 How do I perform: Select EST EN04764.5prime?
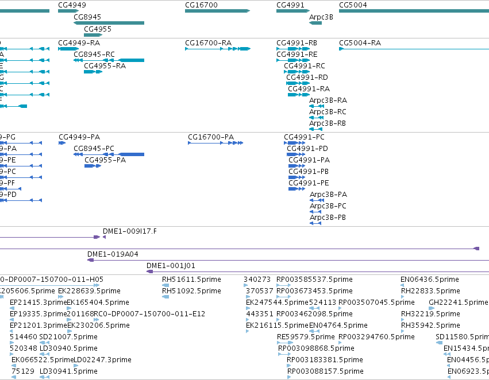tap(338, 326)
